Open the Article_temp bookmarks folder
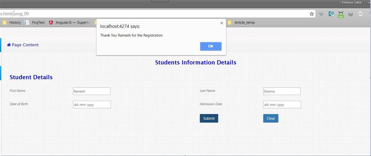371x156 pixels. pos(241,23)
